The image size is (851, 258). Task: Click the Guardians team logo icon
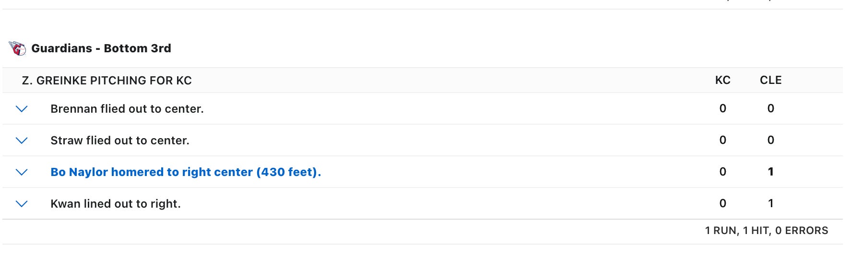tap(18, 48)
